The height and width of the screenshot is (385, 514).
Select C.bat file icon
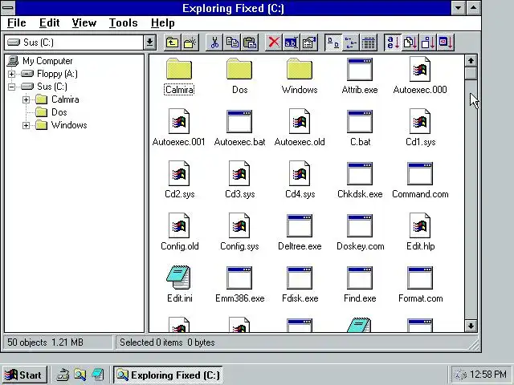360,121
